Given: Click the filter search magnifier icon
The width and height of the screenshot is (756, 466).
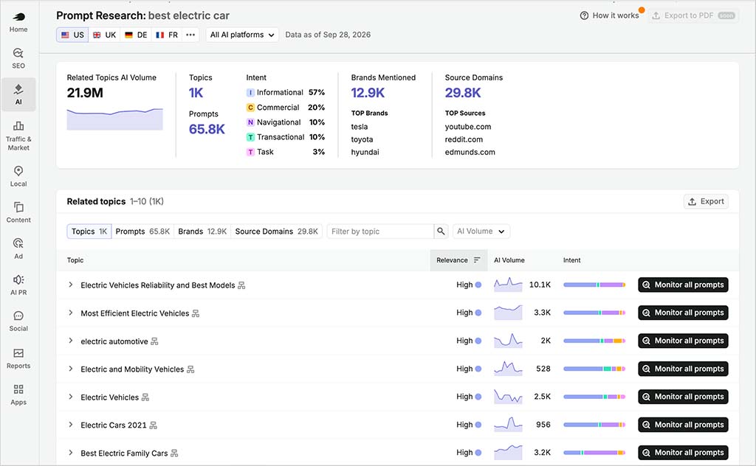Looking at the screenshot, I should (x=441, y=232).
